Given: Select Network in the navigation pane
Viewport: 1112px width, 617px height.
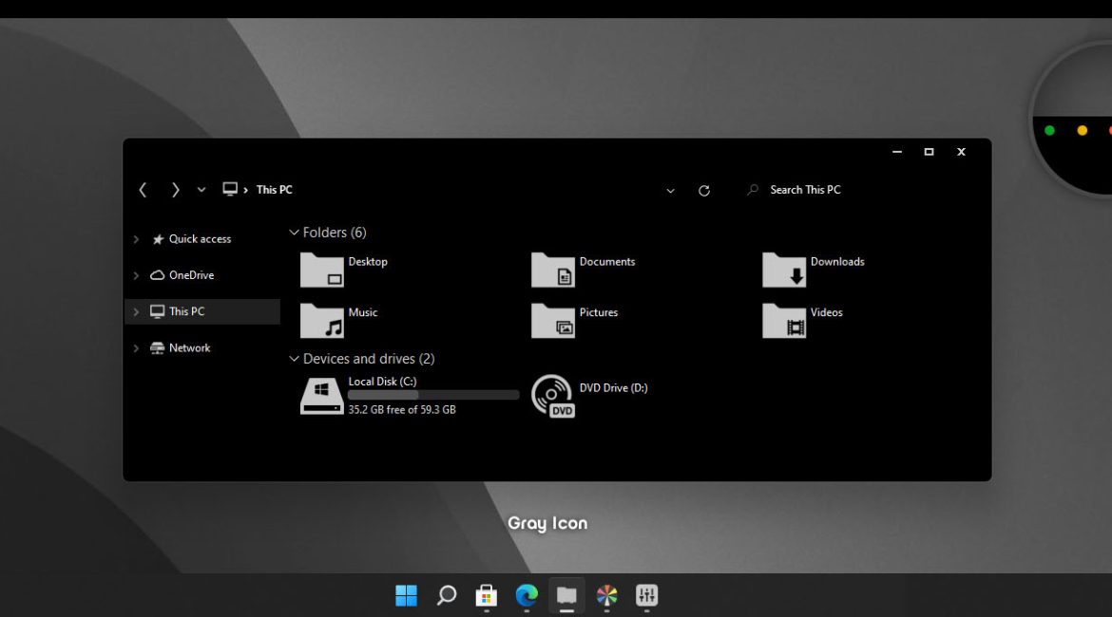Looking at the screenshot, I should pyautogui.click(x=189, y=348).
